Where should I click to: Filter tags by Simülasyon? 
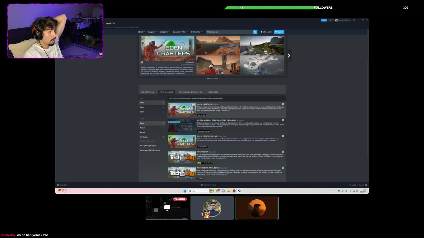[x=152, y=137]
